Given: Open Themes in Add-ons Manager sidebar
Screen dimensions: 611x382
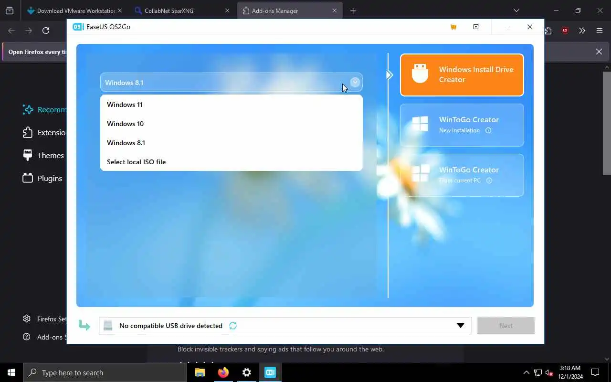Looking at the screenshot, I should coord(44,155).
